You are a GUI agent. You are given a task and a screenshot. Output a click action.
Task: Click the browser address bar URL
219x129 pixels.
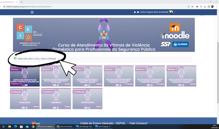click(x=29, y=7)
